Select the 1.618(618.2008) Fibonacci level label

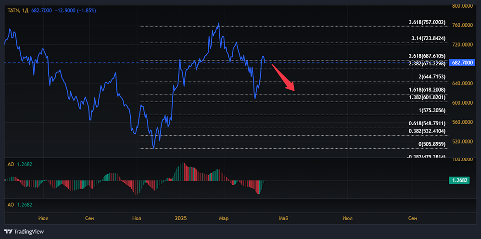(427, 90)
